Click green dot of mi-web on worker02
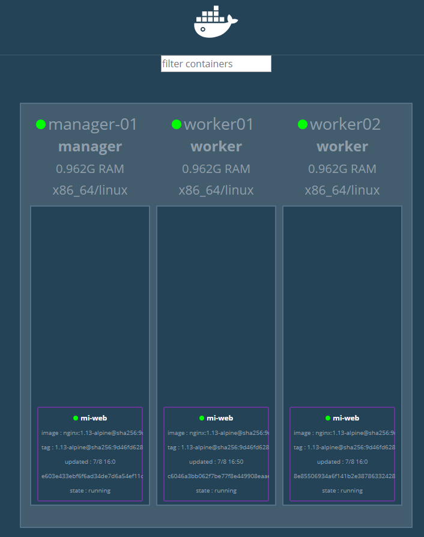 (x=328, y=418)
